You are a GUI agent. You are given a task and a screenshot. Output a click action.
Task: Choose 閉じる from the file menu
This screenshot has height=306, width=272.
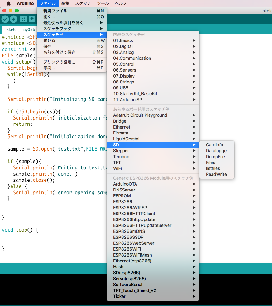(x=71, y=40)
